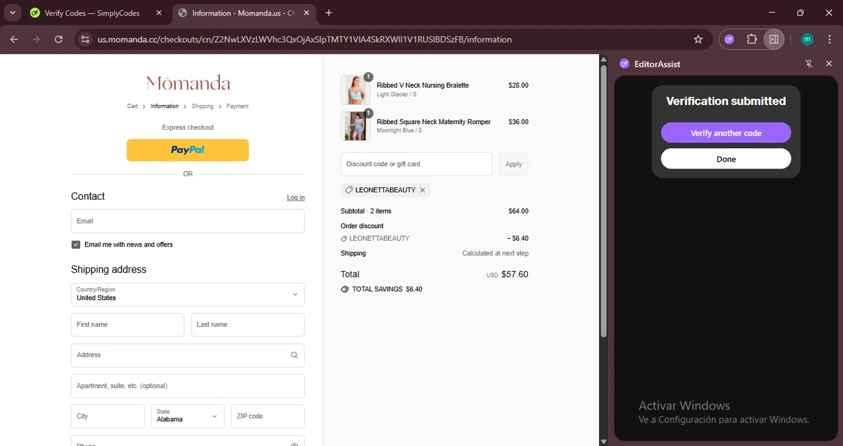Click the $57.60 total amount

(515, 275)
